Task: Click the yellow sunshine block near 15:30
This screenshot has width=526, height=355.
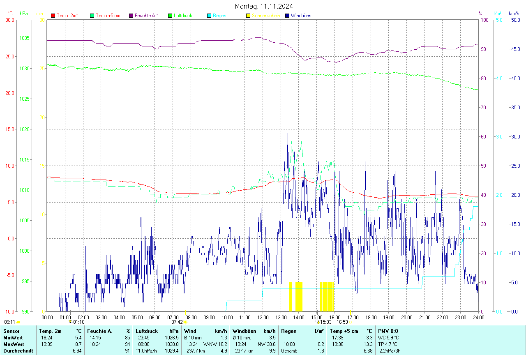Action: point(327,297)
